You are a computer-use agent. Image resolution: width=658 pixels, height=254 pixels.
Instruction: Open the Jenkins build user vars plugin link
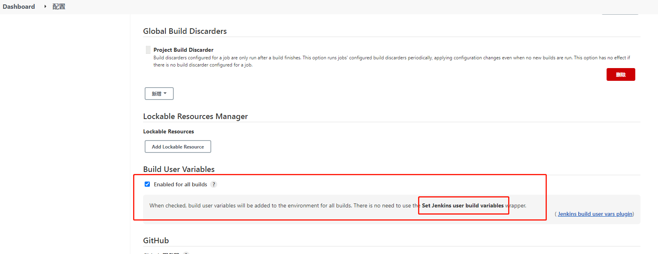pos(595,214)
